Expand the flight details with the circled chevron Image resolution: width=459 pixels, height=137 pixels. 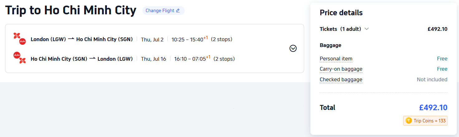293,48
